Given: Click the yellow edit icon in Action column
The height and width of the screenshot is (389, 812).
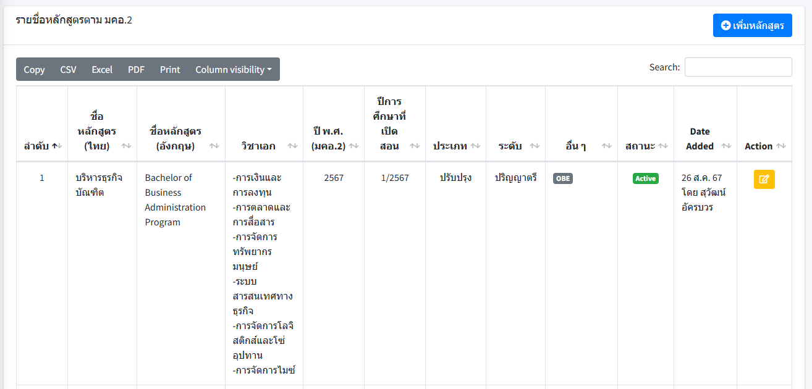Looking at the screenshot, I should 764,179.
